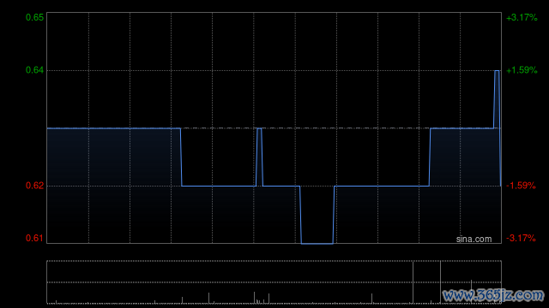549x308 pixels.
Task: Open the www.365jz.com watermark link
Action: (493, 295)
